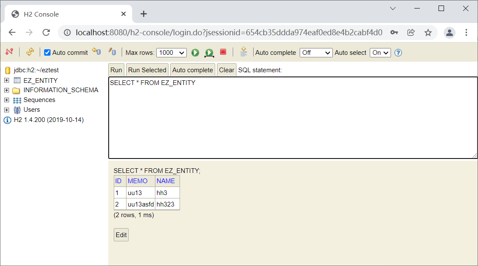Click the share page icon
The image size is (478, 266).
tap(411, 32)
